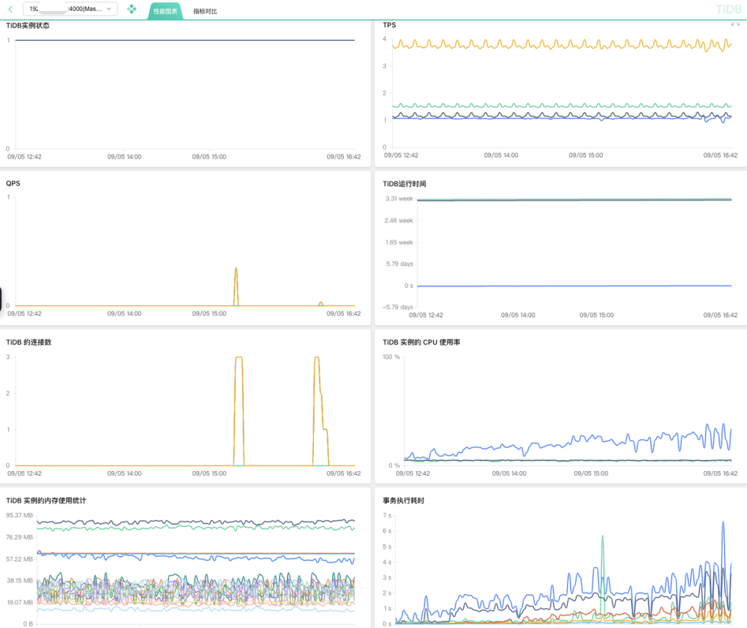747x628 pixels.
Task: Click the 19.07 MB axis label
Action: [x=20, y=602]
